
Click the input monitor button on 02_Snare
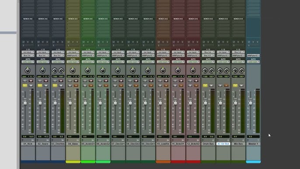coord(40,81)
